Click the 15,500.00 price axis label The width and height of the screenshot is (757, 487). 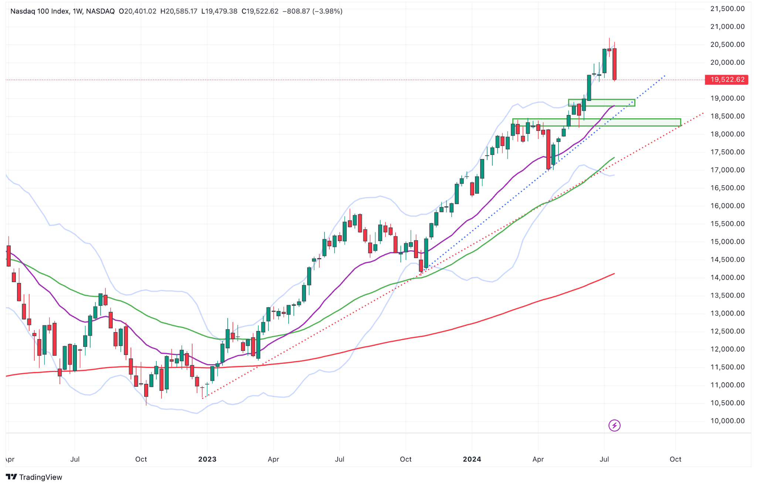727,224
